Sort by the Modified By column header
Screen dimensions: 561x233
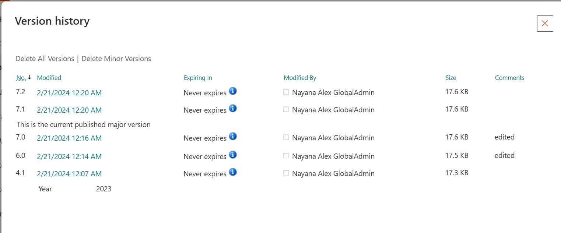pyautogui.click(x=300, y=78)
